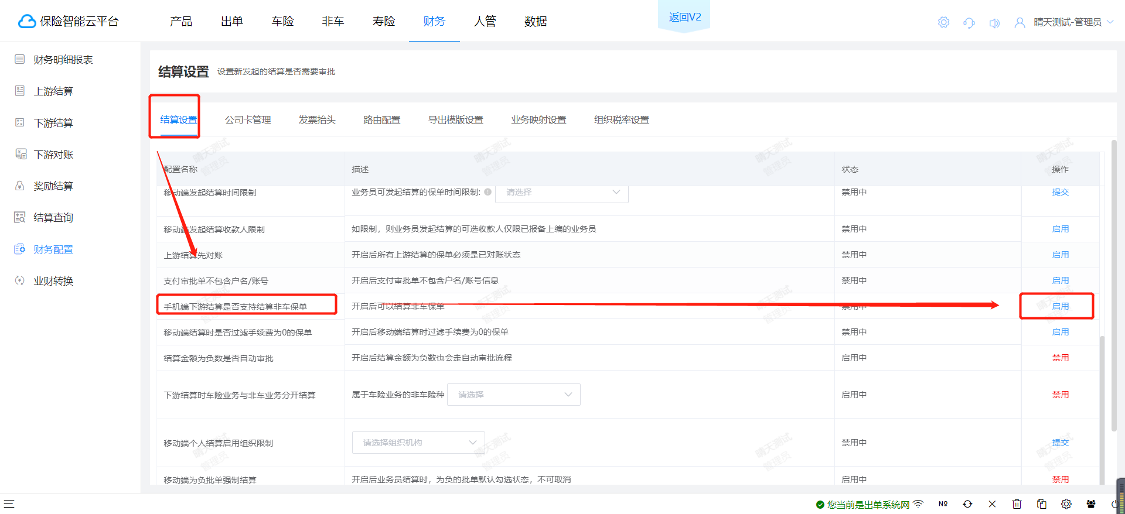
Task: Enable 移动端结算时是否过滤手续费为0的保单
Action: pyautogui.click(x=1061, y=332)
